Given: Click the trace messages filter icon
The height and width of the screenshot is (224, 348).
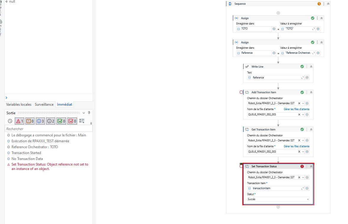Looking at the screenshot, I should [10, 121].
